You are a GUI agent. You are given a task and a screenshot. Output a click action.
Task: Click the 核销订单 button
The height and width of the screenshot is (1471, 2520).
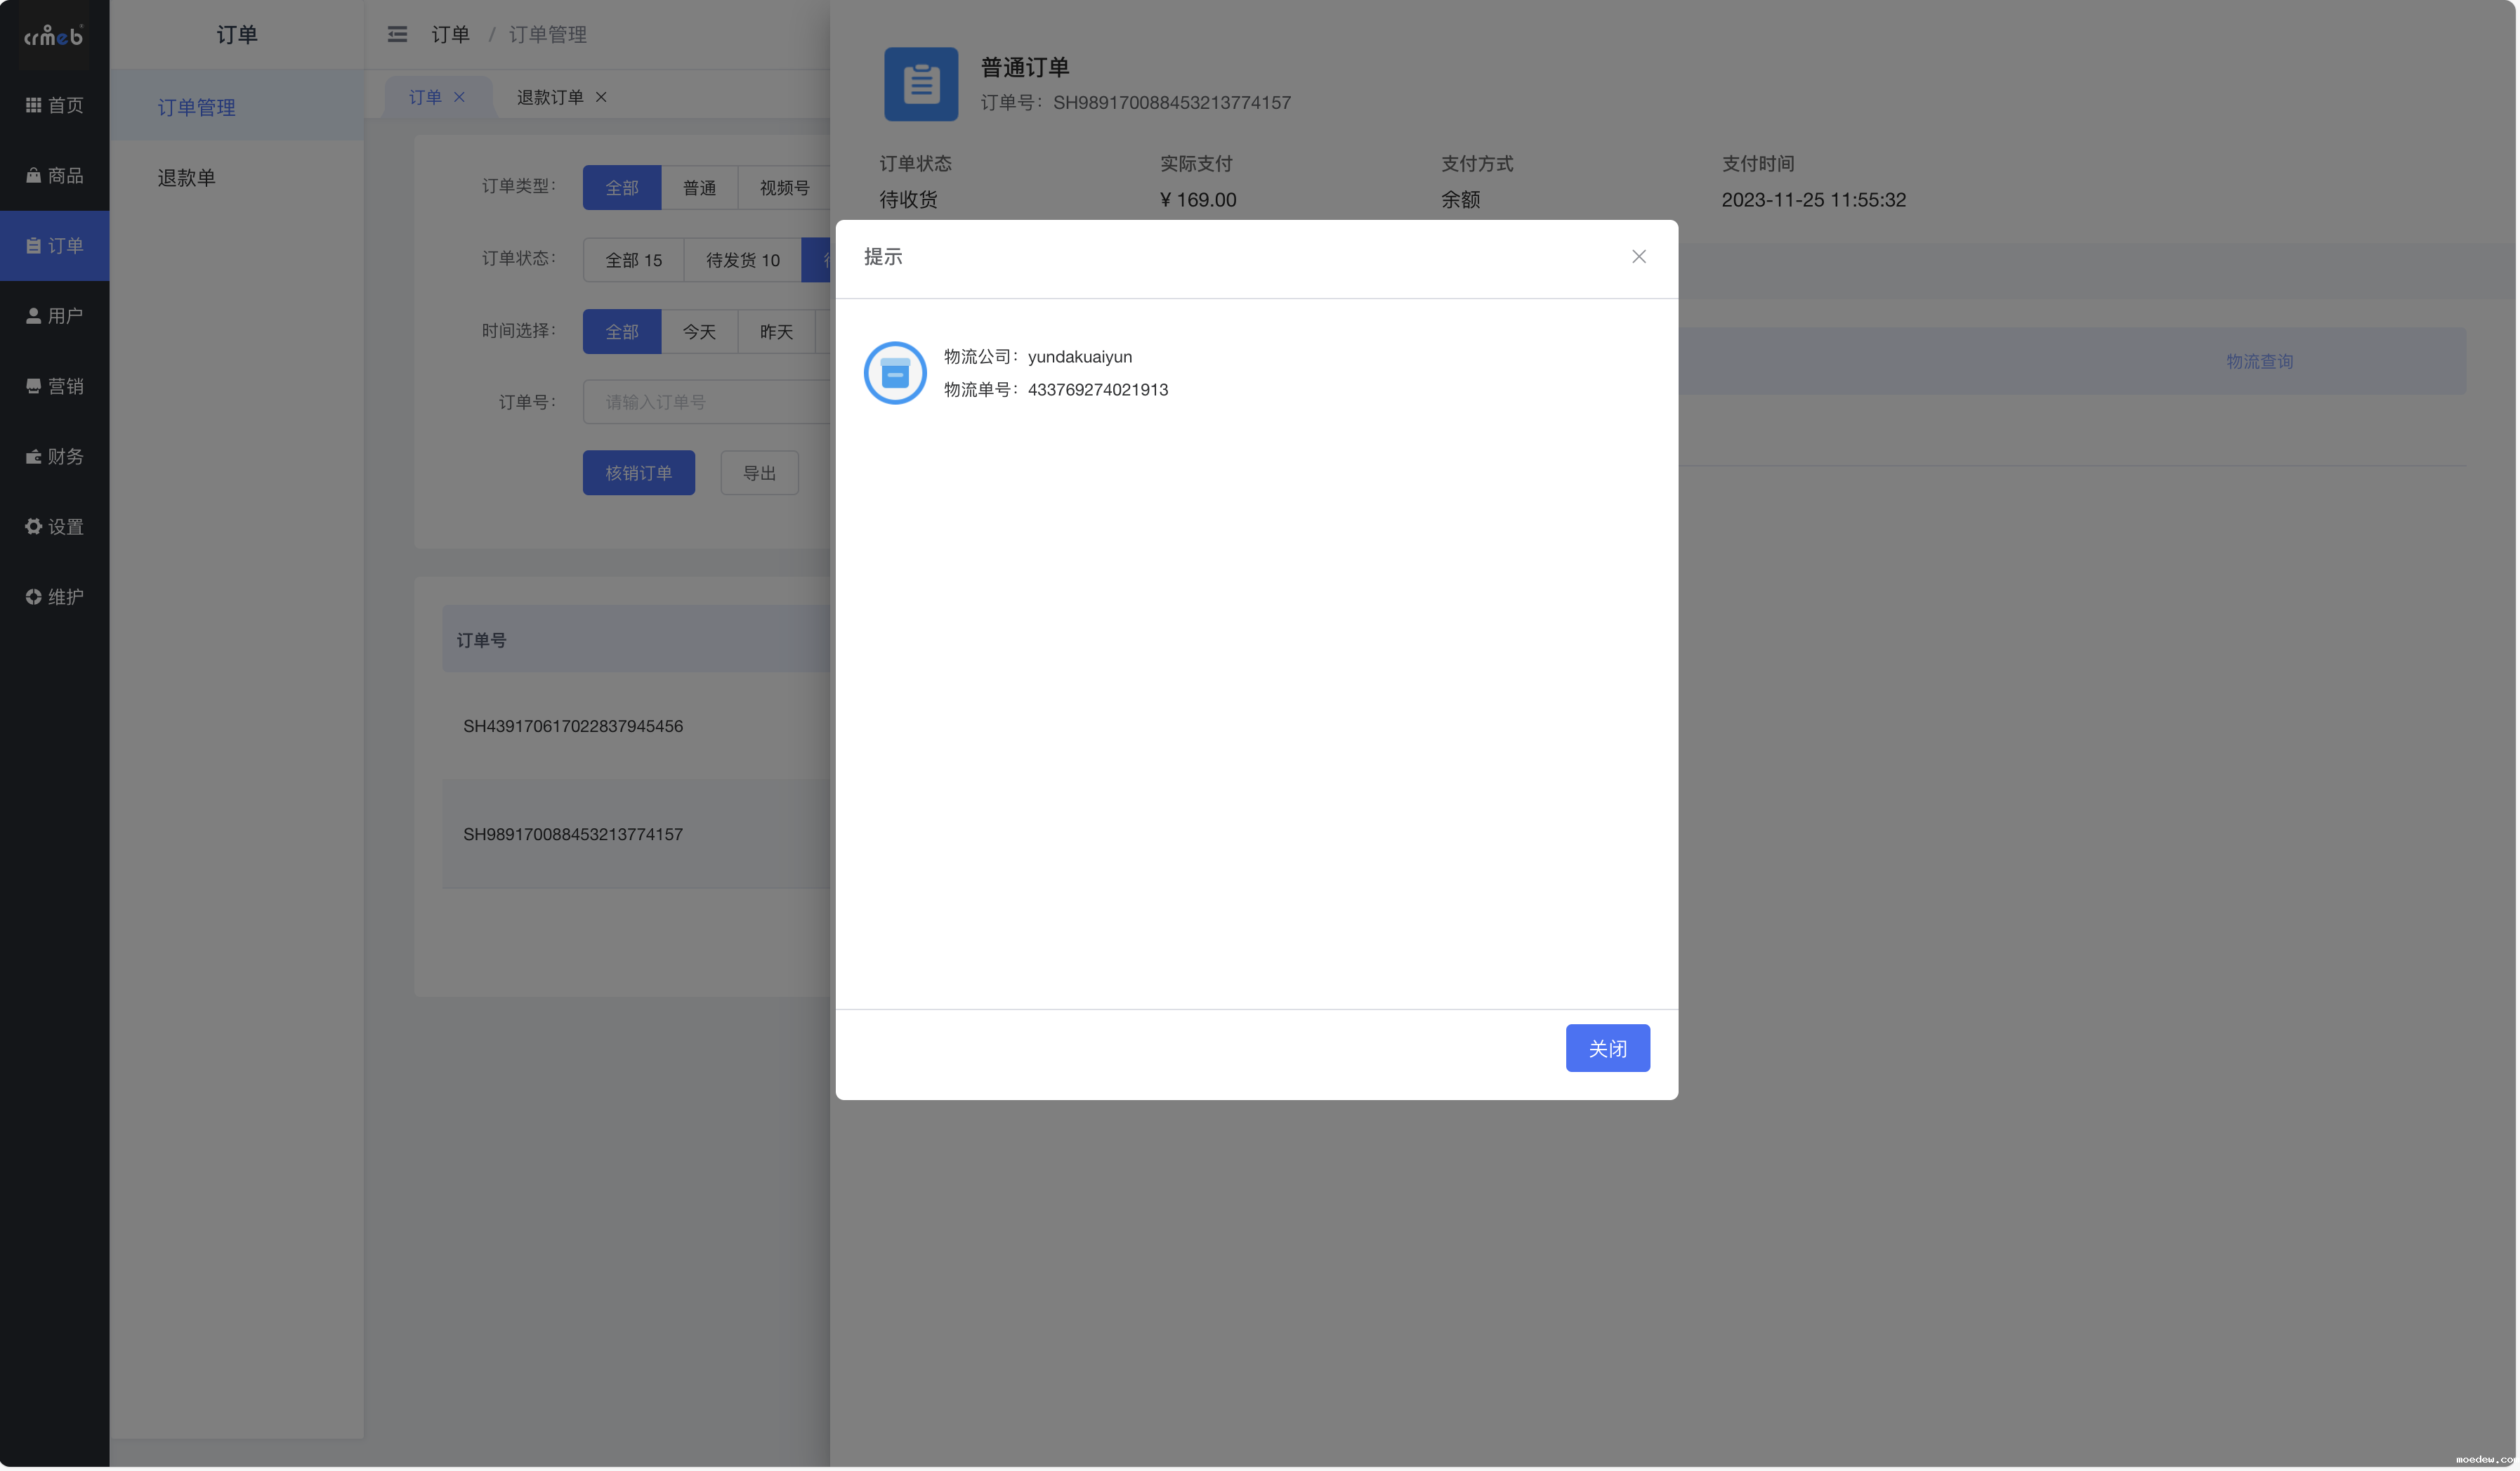pyautogui.click(x=638, y=473)
